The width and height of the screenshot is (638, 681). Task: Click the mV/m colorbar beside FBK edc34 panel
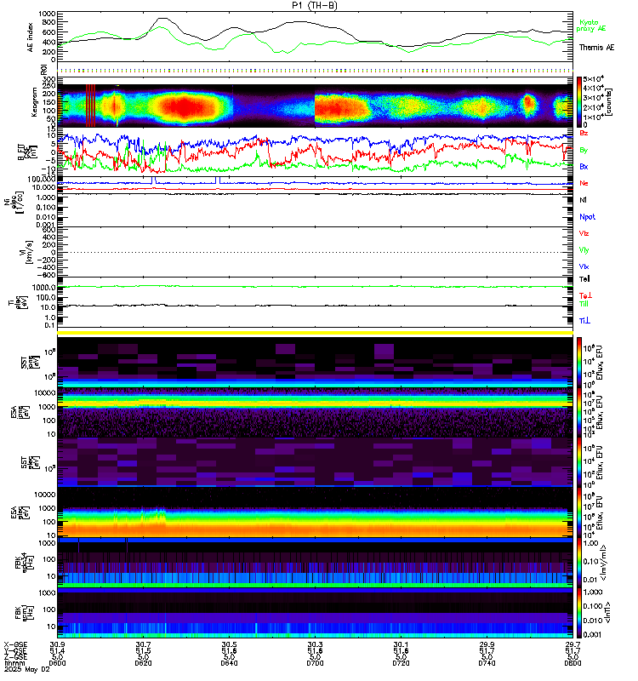579,562
